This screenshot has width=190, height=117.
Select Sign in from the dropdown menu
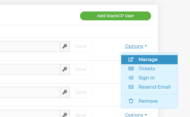coord(149,78)
